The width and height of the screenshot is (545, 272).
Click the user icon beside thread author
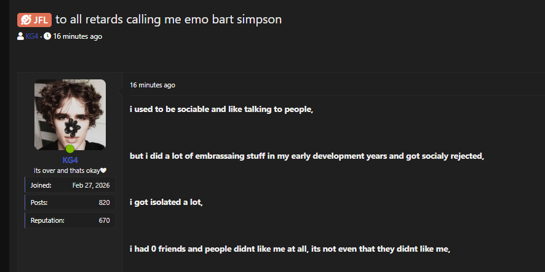pyautogui.click(x=21, y=36)
